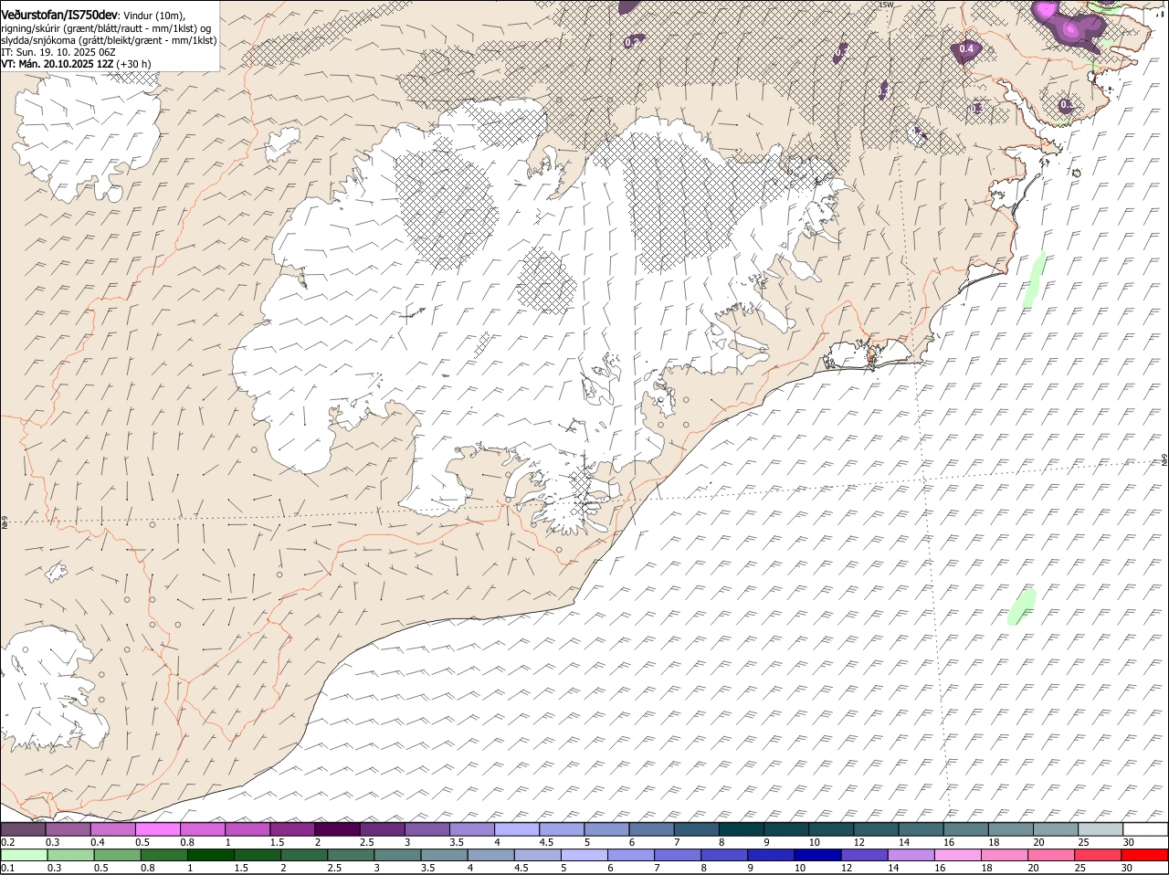
Task: Select the 0.5 pink swatch in upper legend bar
Action: (x=158, y=829)
